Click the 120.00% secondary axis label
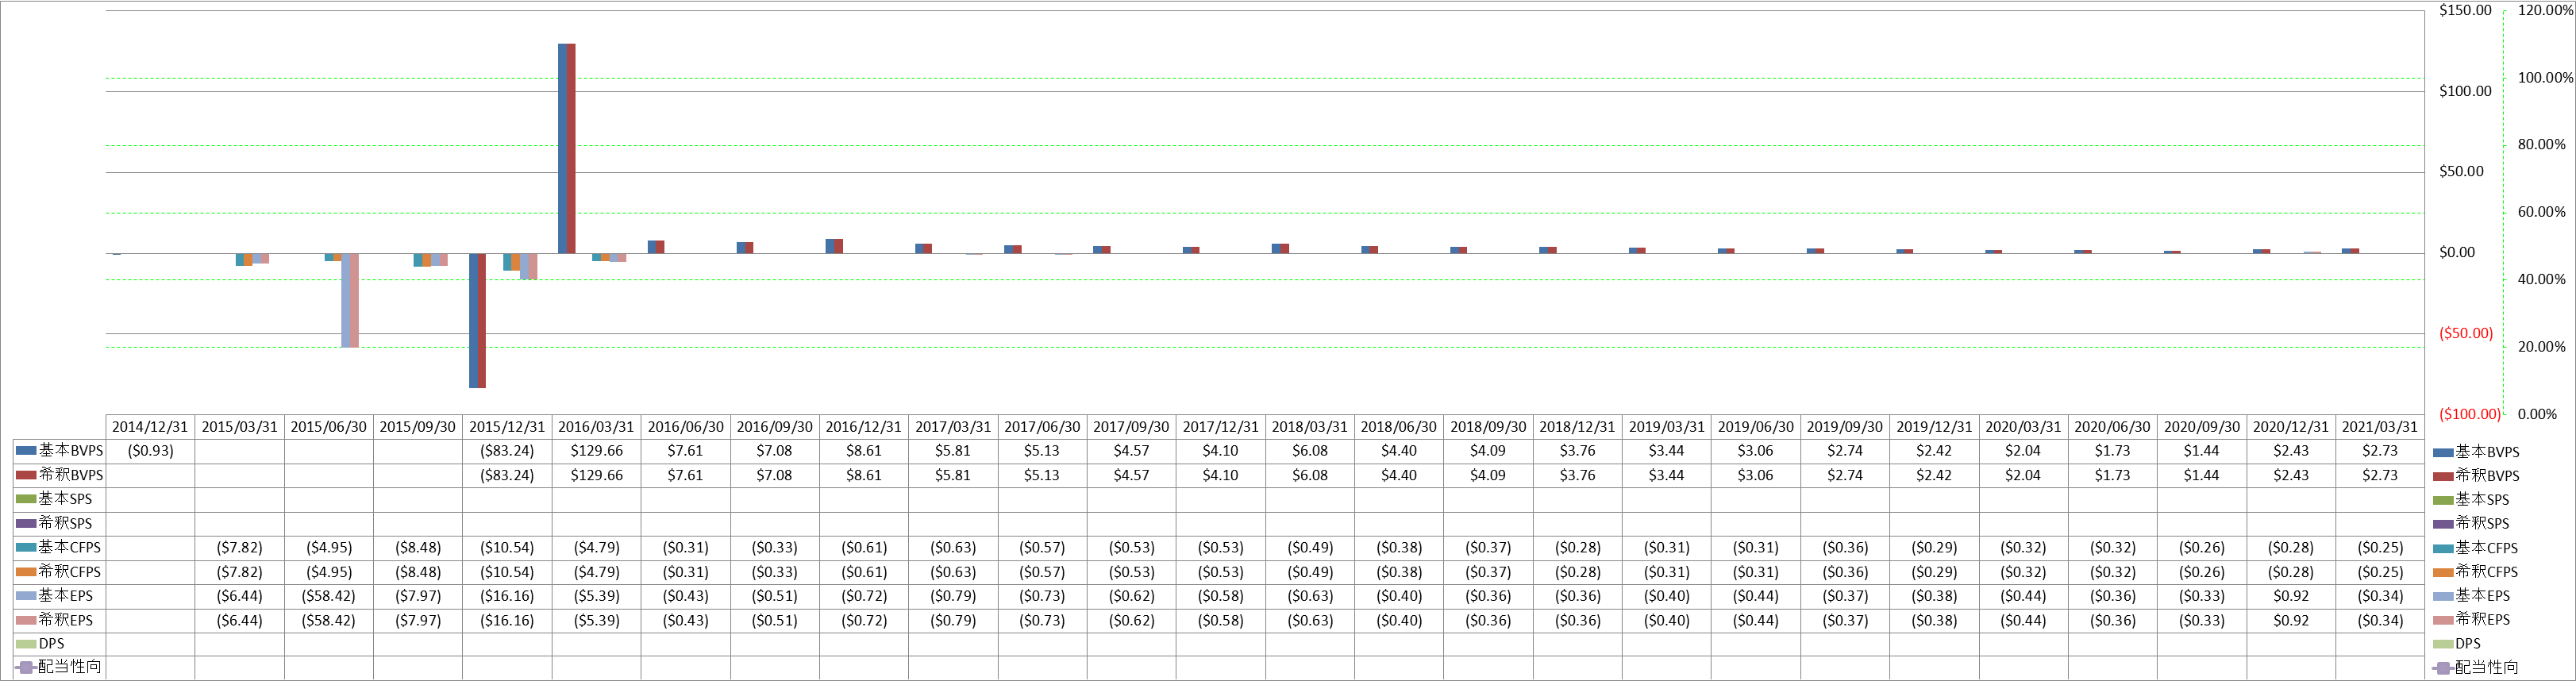2576x681 pixels. click(2545, 10)
